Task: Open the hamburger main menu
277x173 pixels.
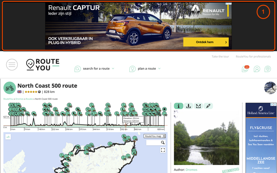Action: coord(12,64)
